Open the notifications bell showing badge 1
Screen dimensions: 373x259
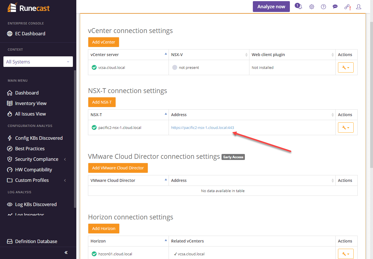point(298,6)
